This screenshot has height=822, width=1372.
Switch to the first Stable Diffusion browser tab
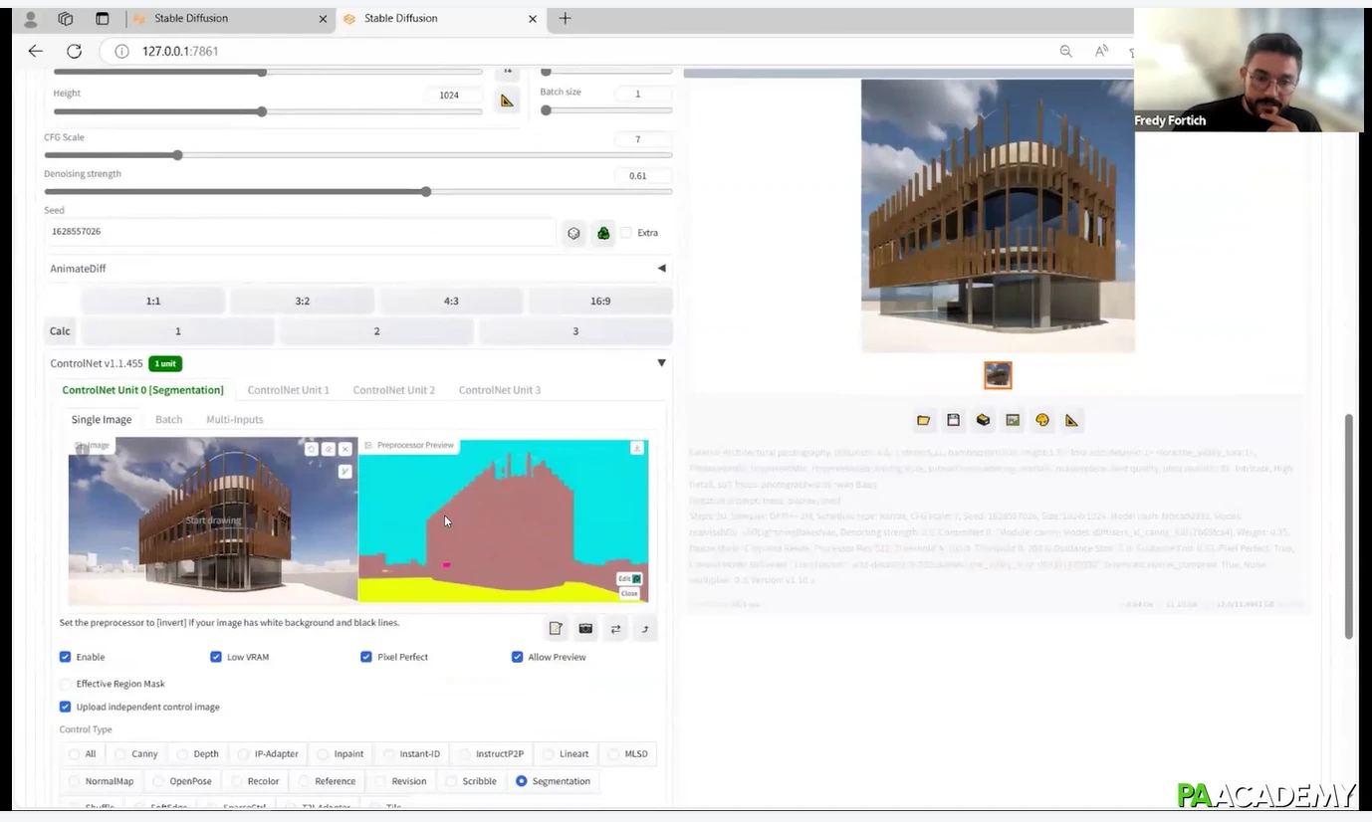coord(229,18)
